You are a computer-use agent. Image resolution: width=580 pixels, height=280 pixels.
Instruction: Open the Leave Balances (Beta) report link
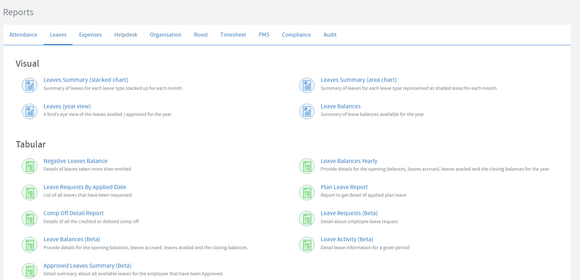click(x=72, y=239)
